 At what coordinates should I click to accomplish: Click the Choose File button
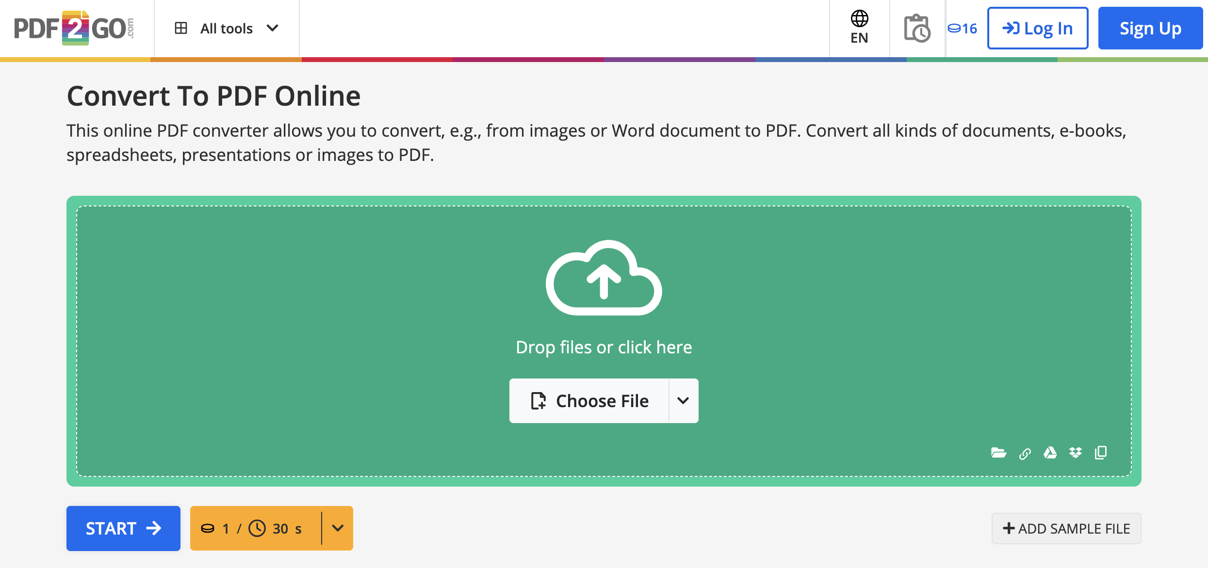pos(589,401)
